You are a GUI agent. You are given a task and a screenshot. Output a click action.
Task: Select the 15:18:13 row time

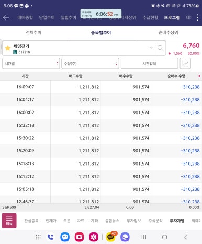tap(25, 164)
